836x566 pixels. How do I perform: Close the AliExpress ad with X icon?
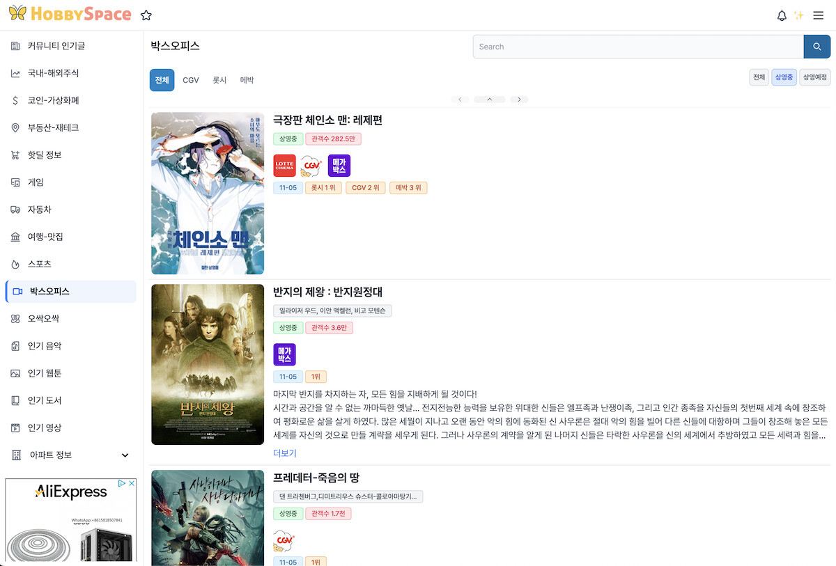131,483
